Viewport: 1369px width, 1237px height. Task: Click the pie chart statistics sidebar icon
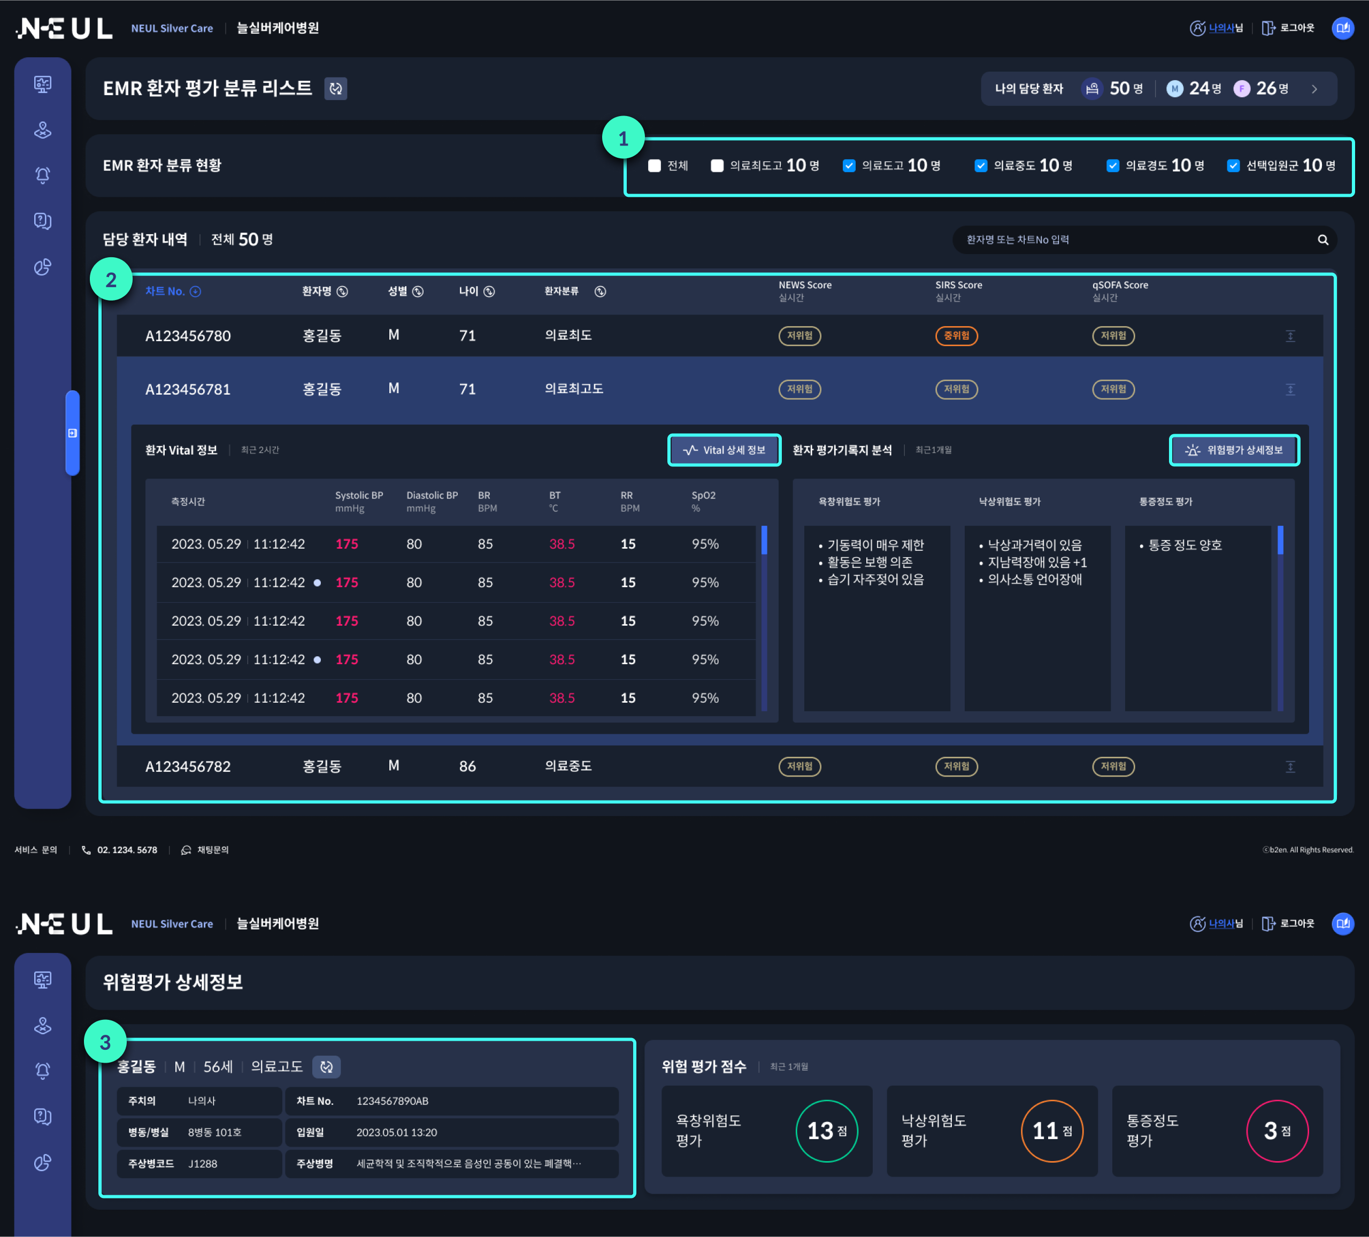pyautogui.click(x=43, y=267)
